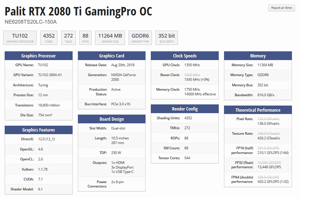This screenshot has height=198, width=336.
Task: Click the Palit RTX 2080 Ti GamingPro OC title
Action: coord(78,11)
